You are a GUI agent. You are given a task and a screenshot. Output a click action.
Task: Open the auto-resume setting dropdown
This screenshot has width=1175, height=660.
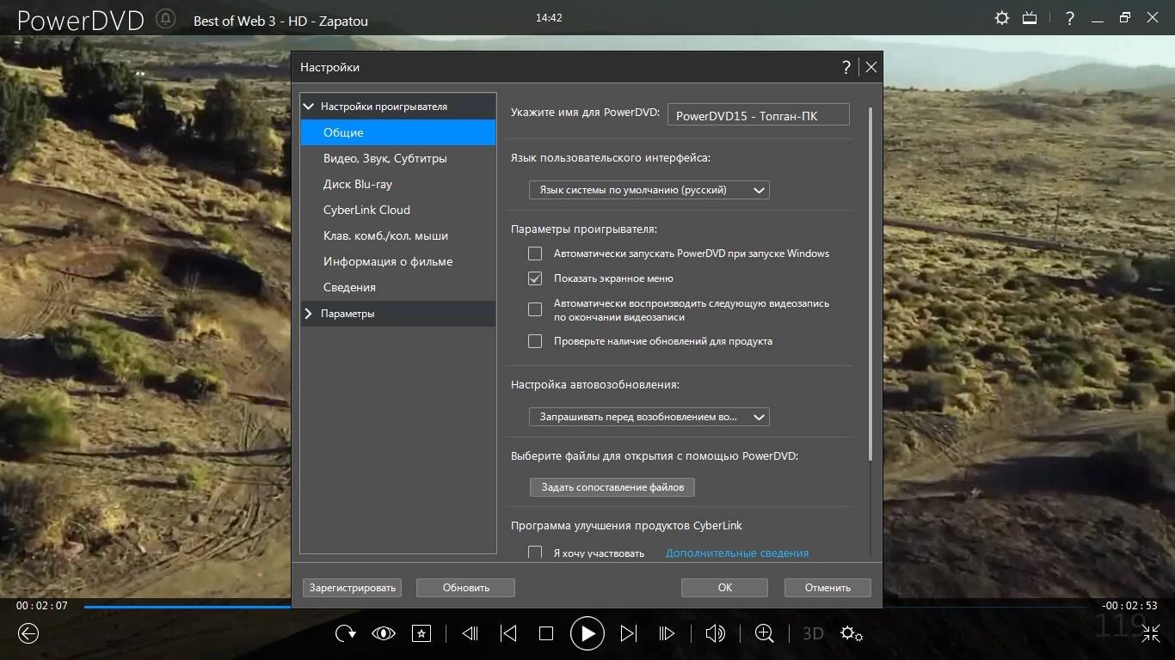(649, 417)
